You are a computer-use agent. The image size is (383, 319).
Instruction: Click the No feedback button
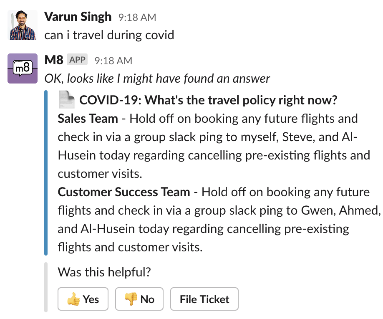click(139, 299)
